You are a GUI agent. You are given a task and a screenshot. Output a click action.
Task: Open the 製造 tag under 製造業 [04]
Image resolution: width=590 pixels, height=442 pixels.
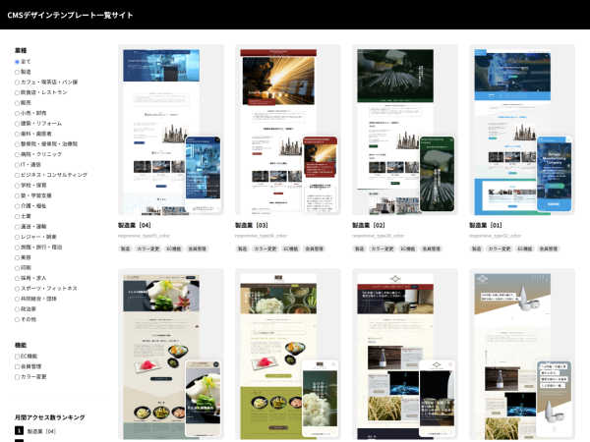[x=125, y=249]
